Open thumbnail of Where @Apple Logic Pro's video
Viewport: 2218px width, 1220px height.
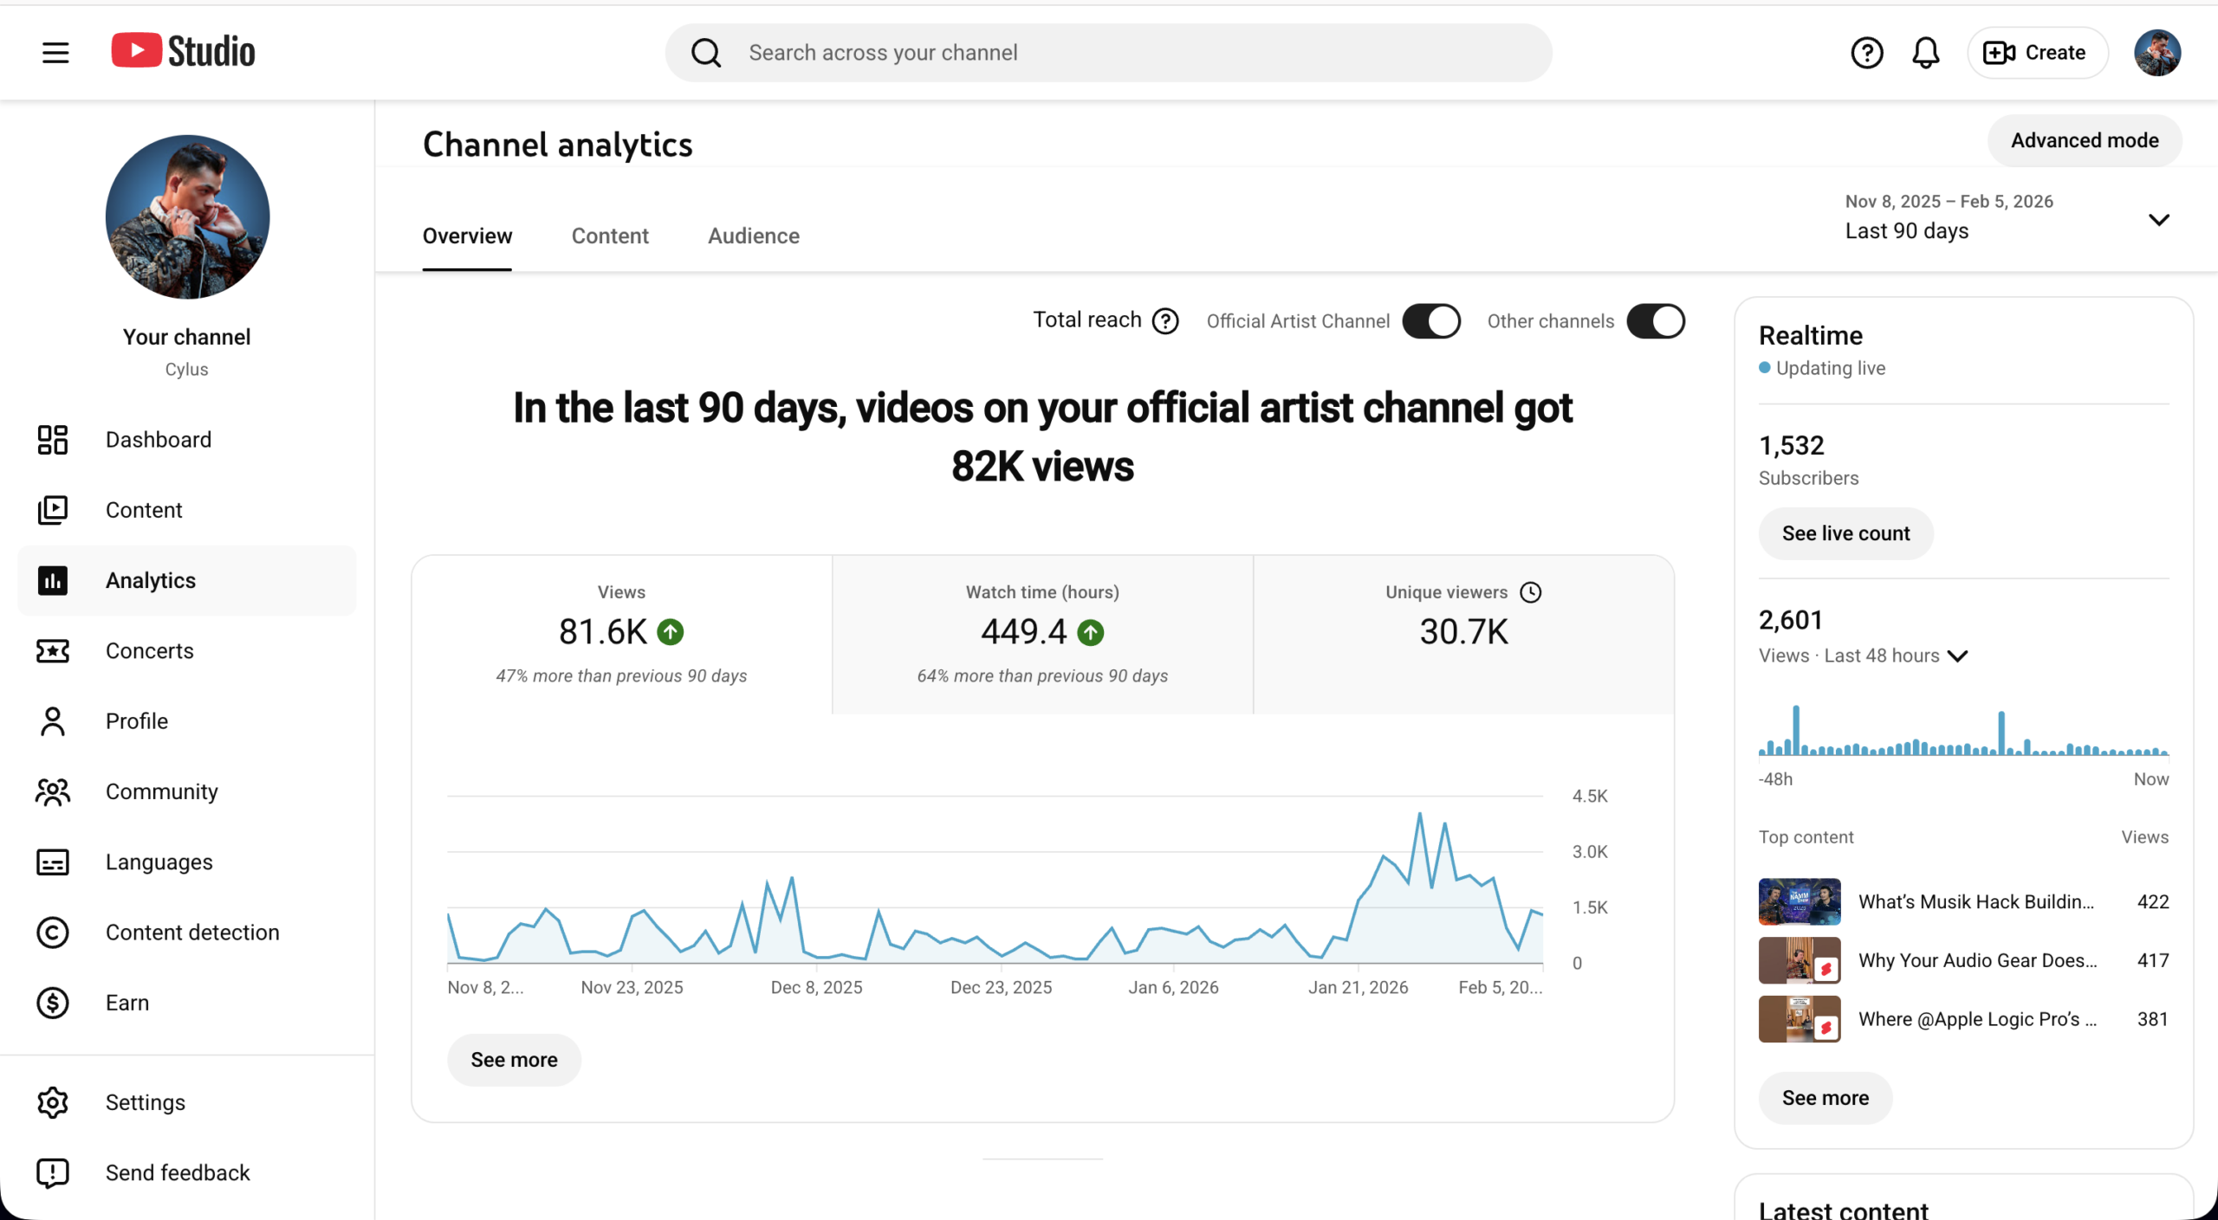pos(1800,1019)
